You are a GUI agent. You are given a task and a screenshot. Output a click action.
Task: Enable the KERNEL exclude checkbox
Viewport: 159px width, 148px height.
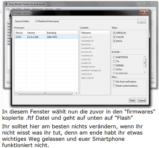[x=114, y=65]
